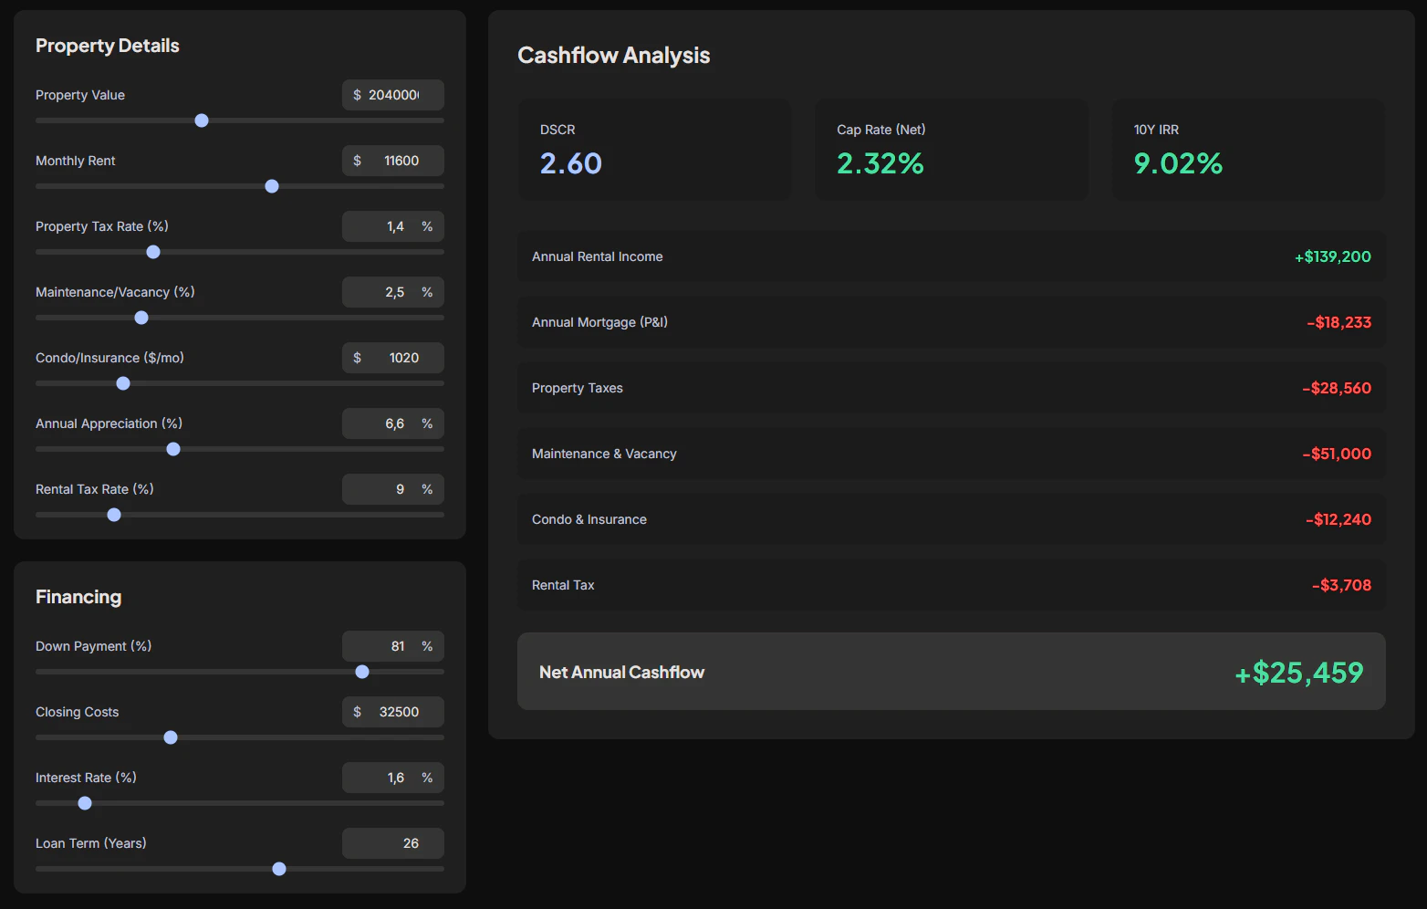Screen dimensions: 1427x909
Task: Click the Condo/Insurance slider handle
Action: pos(123,383)
